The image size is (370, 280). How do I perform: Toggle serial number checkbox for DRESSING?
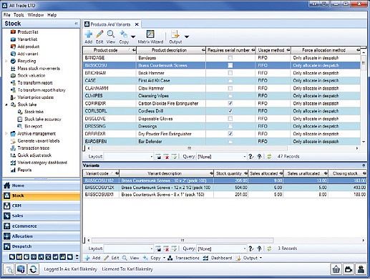[230, 126]
